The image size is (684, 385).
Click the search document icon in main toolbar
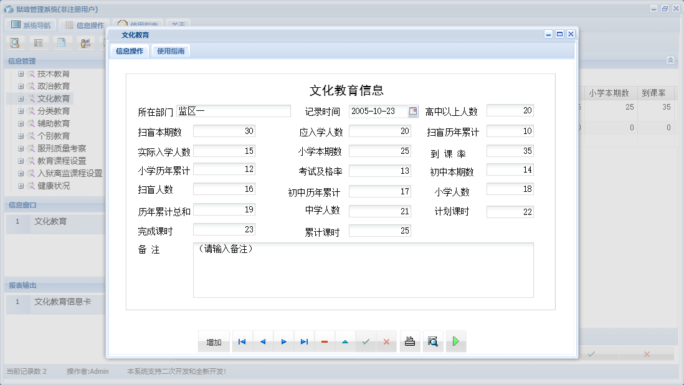pyautogui.click(x=15, y=43)
